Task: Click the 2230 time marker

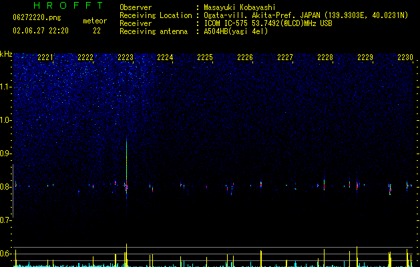Action: (x=405, y=57)
